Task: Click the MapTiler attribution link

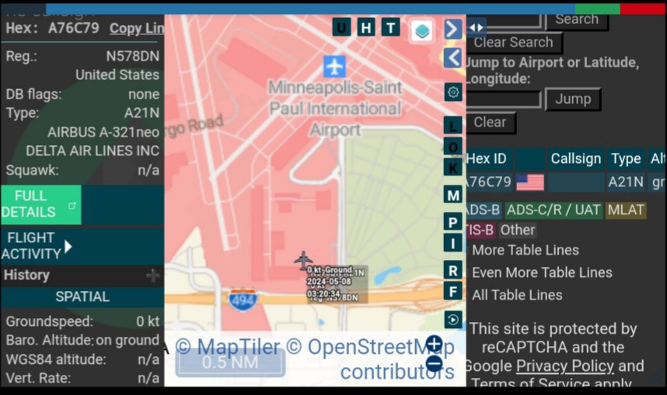Action: (228, 347)
